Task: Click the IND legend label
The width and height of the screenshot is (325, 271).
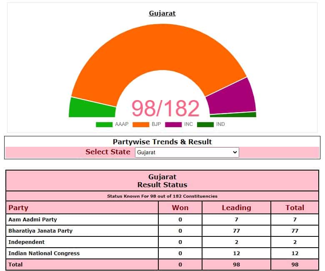Action: coord(220,124)
